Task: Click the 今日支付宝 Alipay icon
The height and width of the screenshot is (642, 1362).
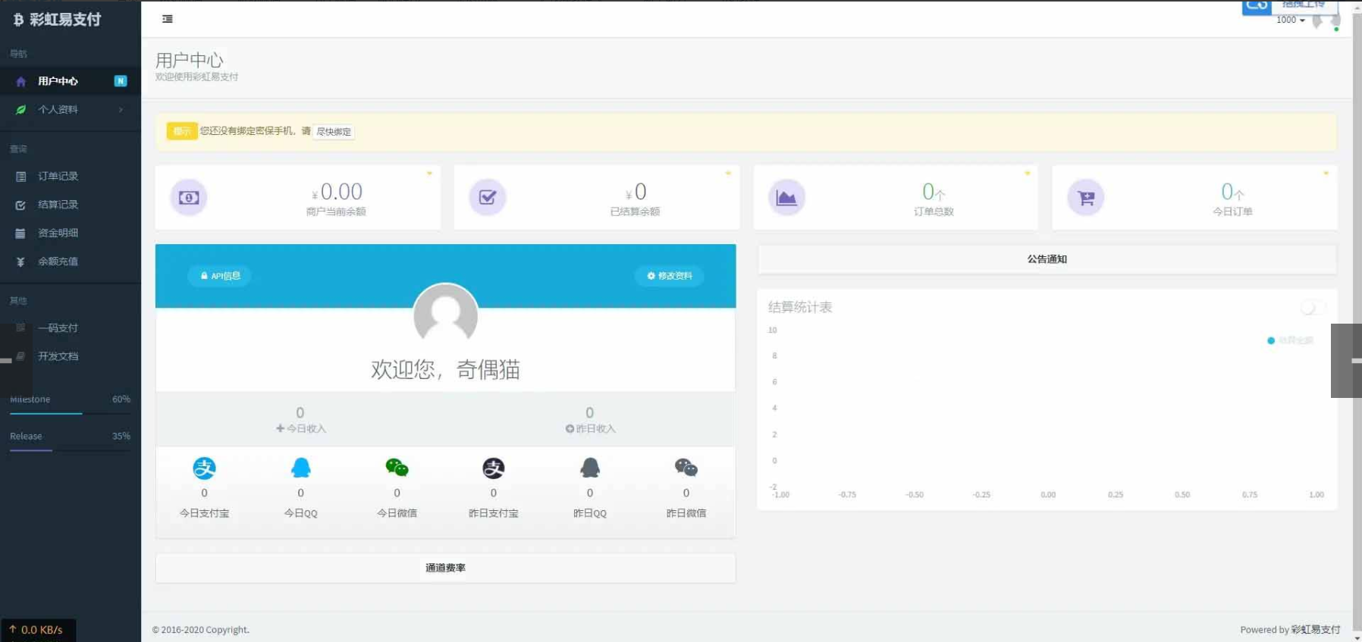Action: 204,468
